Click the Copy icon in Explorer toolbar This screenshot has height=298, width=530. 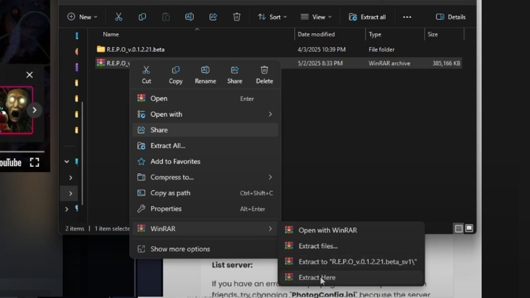coord(142,17)
